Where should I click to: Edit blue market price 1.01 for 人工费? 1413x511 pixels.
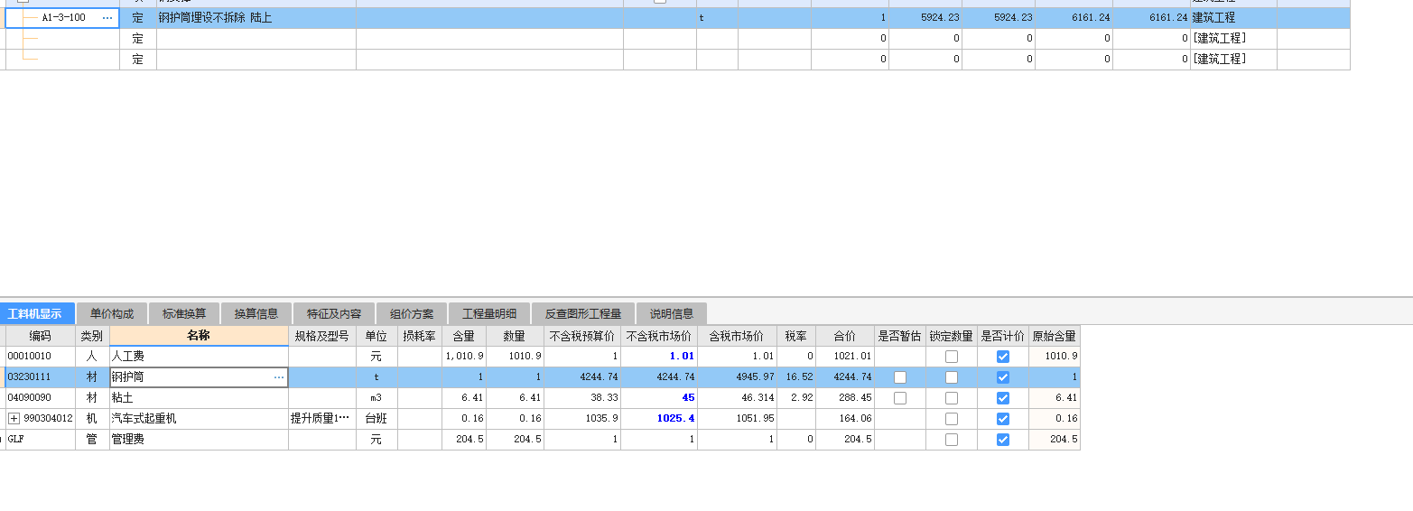tap(659, 357)
